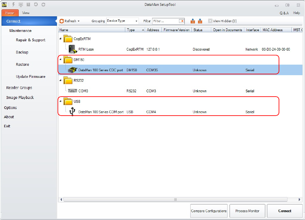Click the bottom-right Connect button
Screen dimensions: 305x220
(x=285, y=211)
